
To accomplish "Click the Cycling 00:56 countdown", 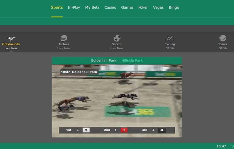I will pos(170,48).
